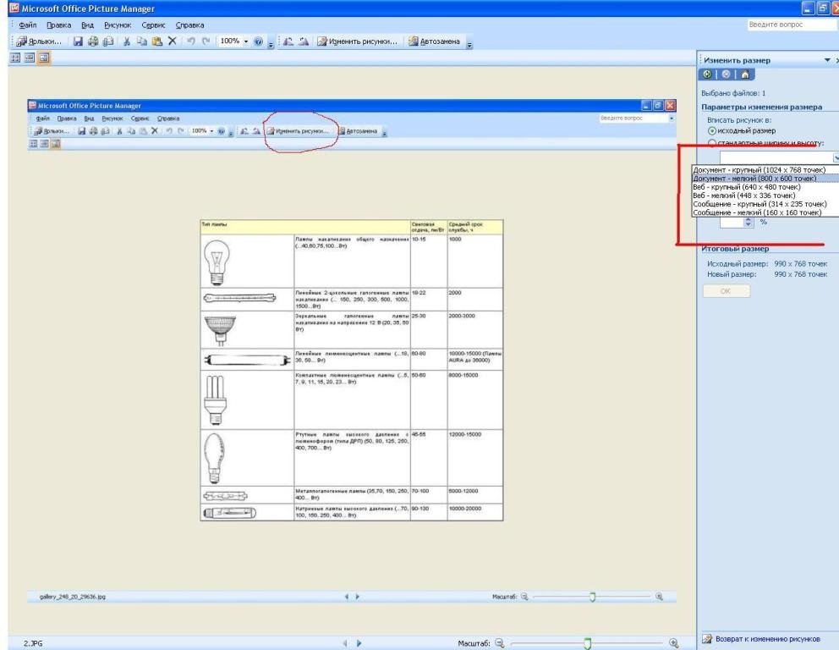Copy using the toolbar Copy icon

[142, 41]
